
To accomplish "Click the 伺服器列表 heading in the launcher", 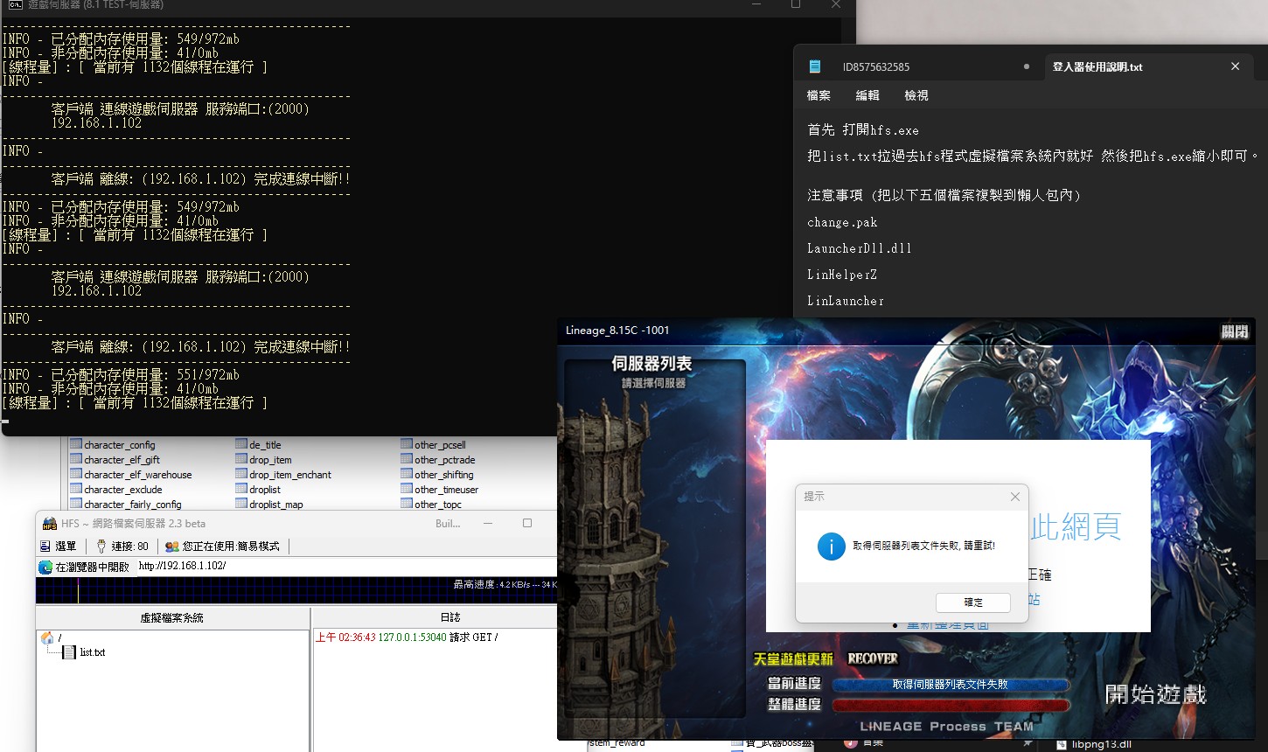I will coord(651,364).
